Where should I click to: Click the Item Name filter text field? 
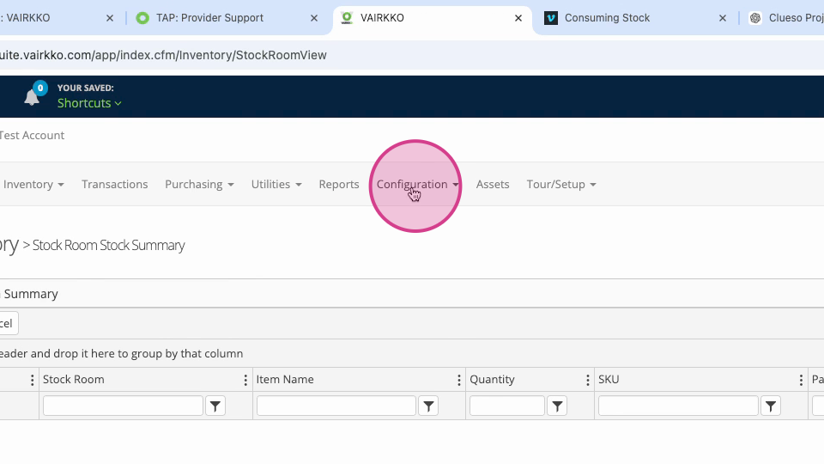[336, 406]
